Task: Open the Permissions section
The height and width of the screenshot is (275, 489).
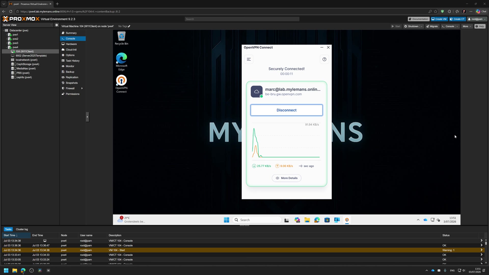Action: click(x=73, y=94)
